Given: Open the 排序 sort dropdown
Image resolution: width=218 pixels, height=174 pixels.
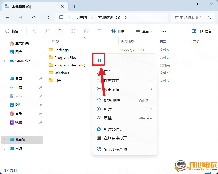Looking at the screenshot, I should click(120, 31).
